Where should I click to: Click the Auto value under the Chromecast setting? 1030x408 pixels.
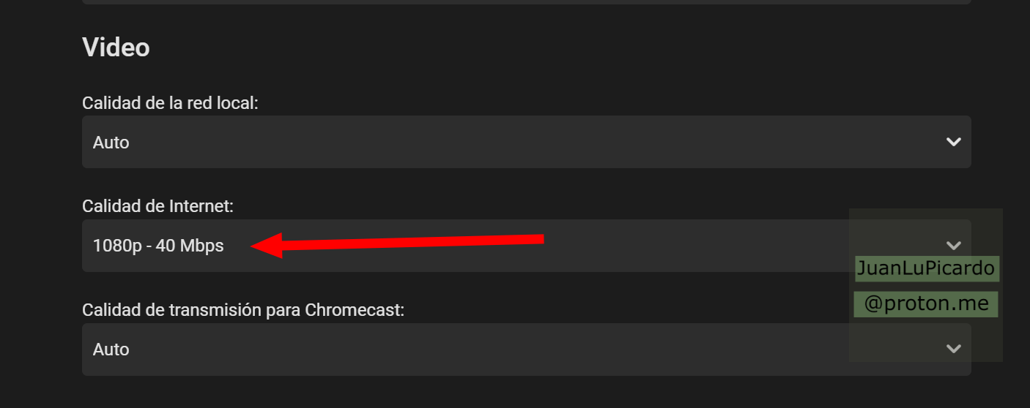click(111, 349)
